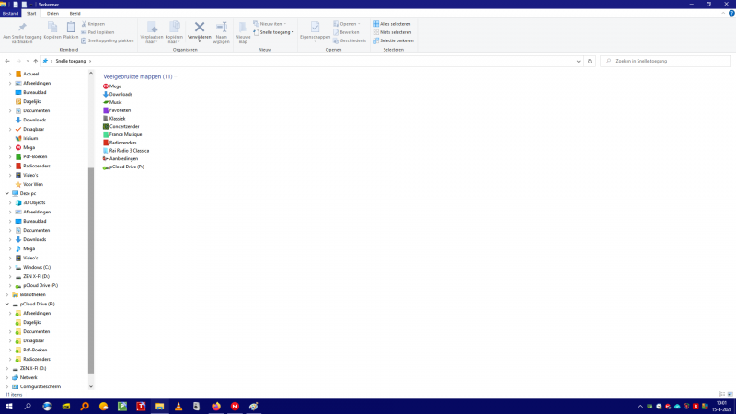
Task: Open the Rai Radio 3 Classica folder
Action: [129, 150]
